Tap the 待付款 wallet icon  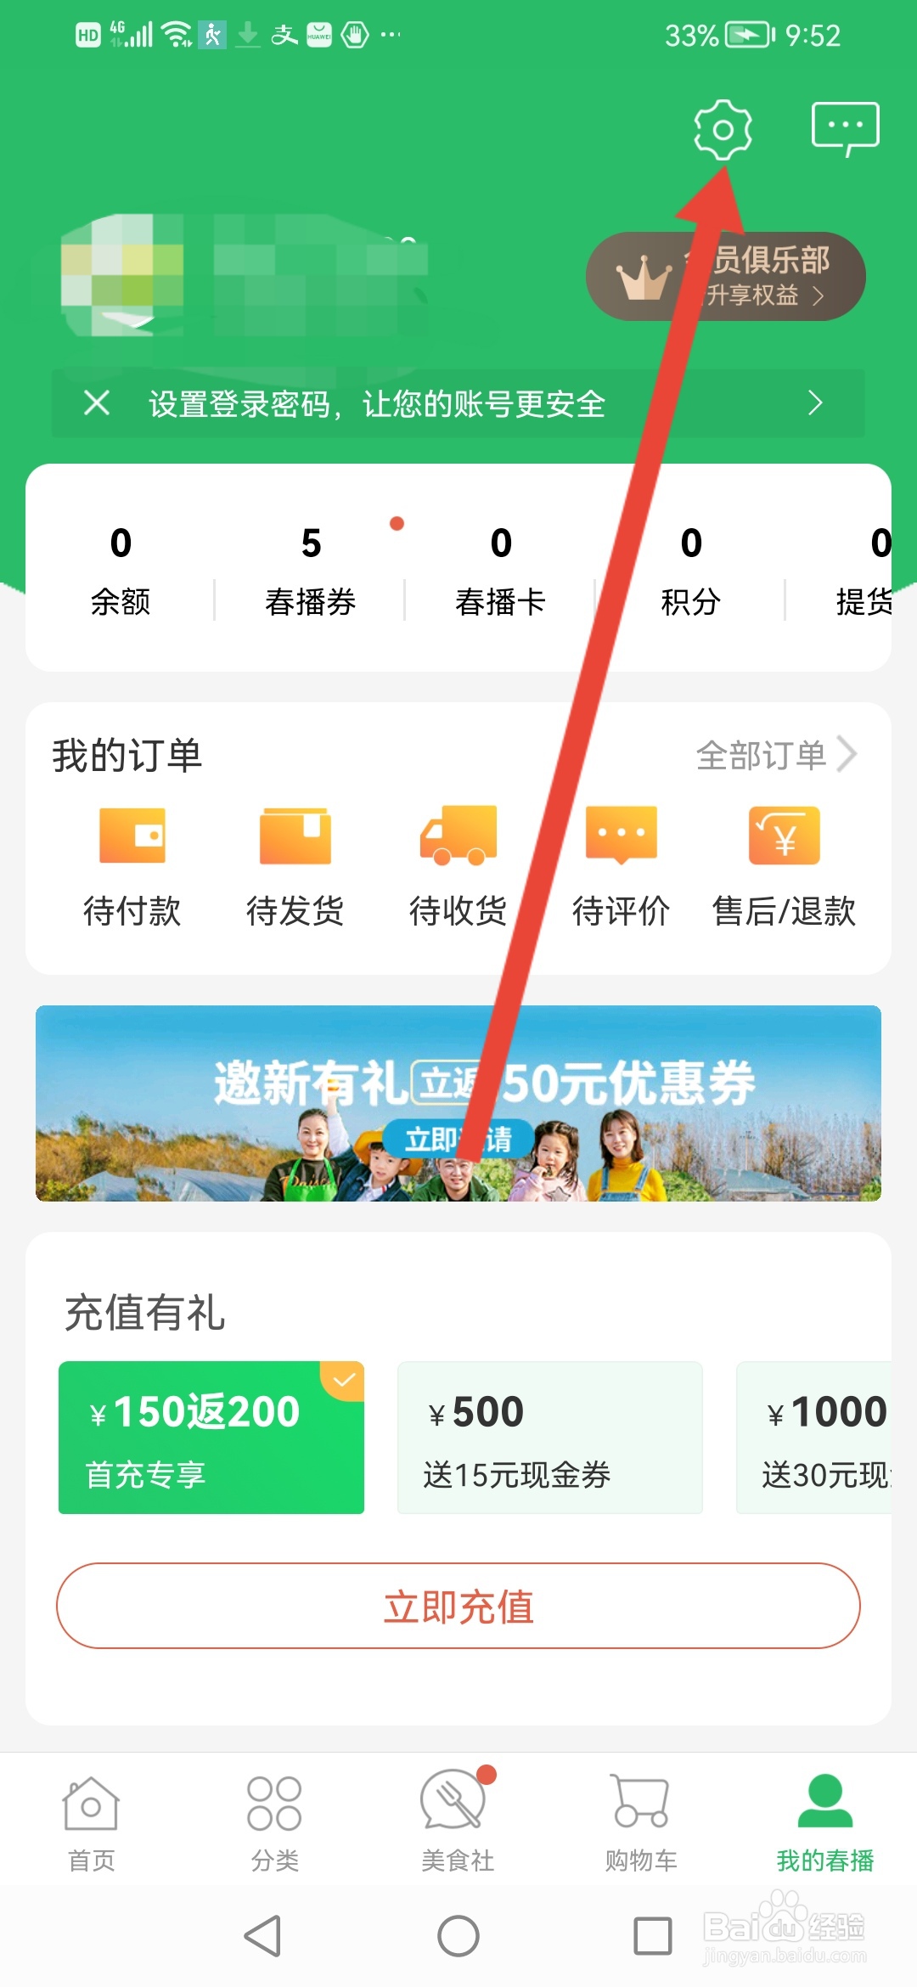point(132,836)
